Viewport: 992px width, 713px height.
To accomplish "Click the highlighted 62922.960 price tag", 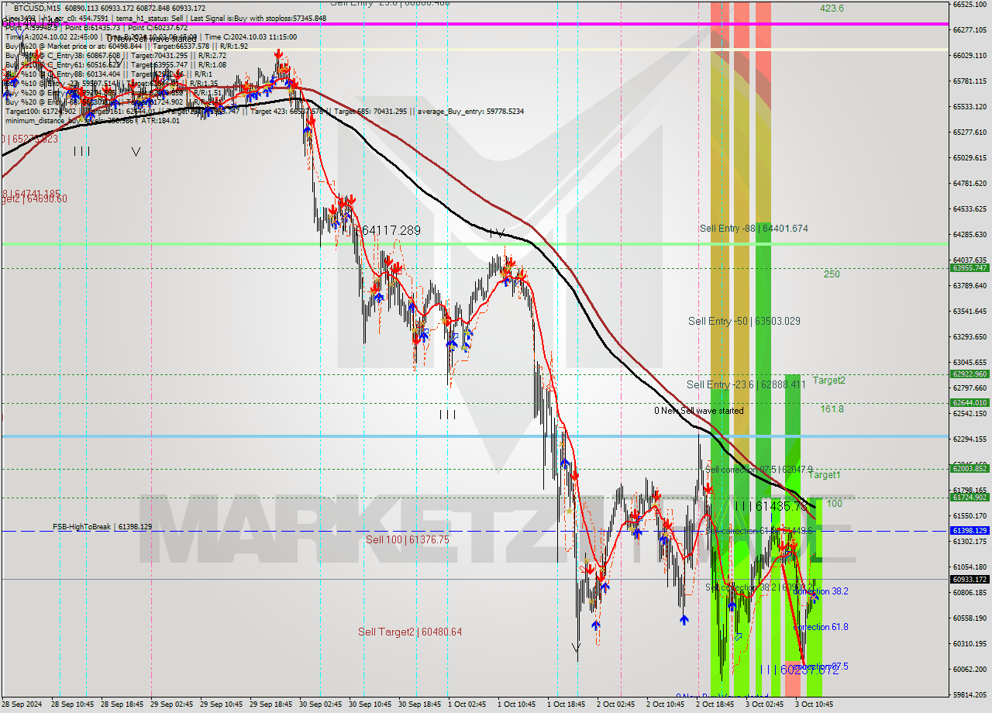I will [x=970, y=374].
